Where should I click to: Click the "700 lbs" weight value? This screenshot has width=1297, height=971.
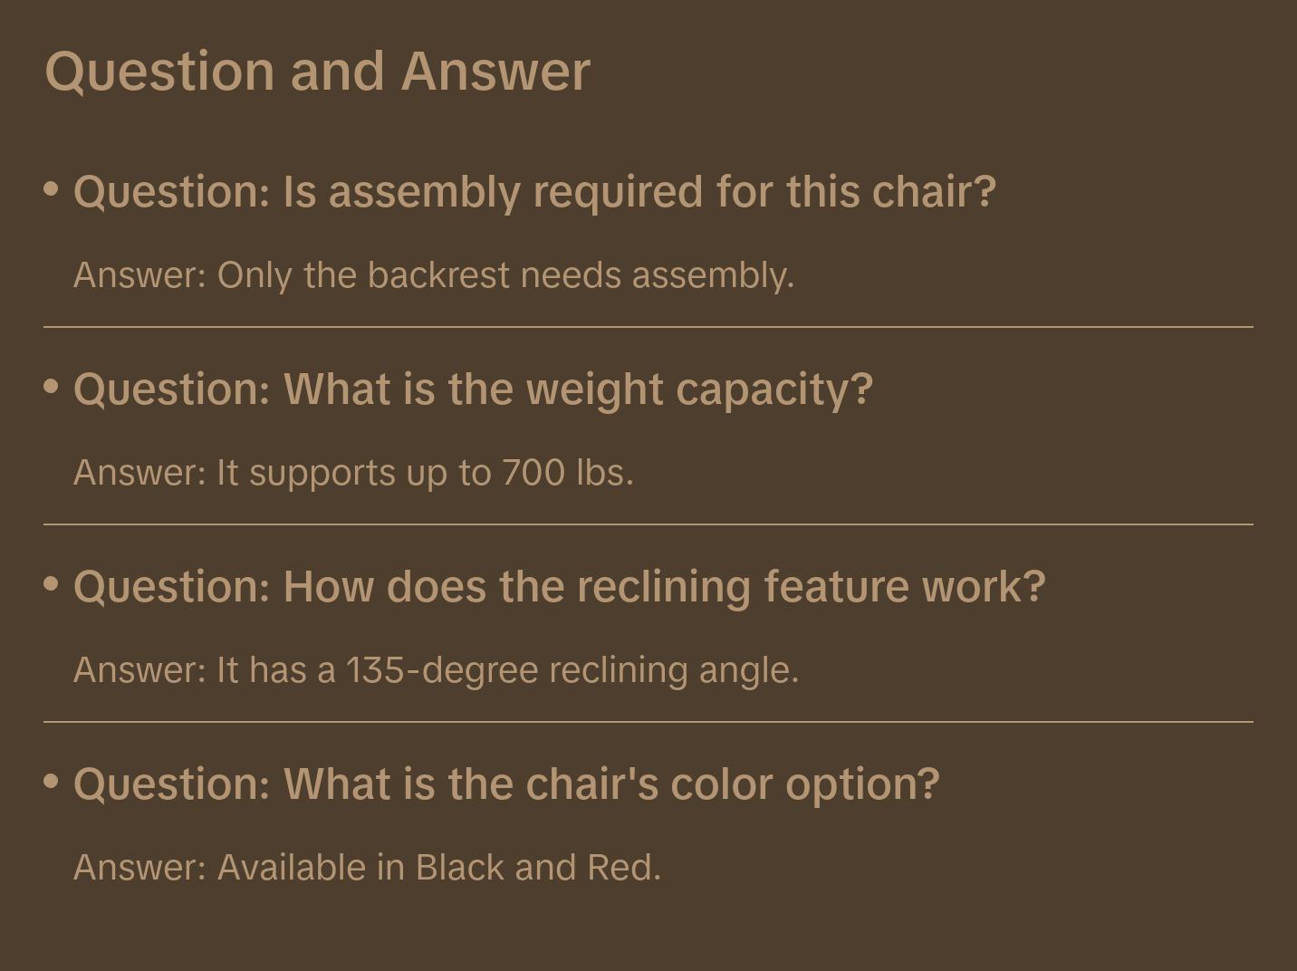(x=565, y=473)
